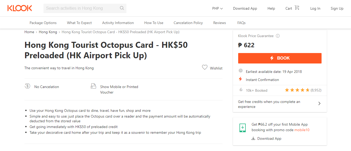Screen dimensions: 351x151
Task: Switch to the Package Options tab
Action: pos(43,23)
